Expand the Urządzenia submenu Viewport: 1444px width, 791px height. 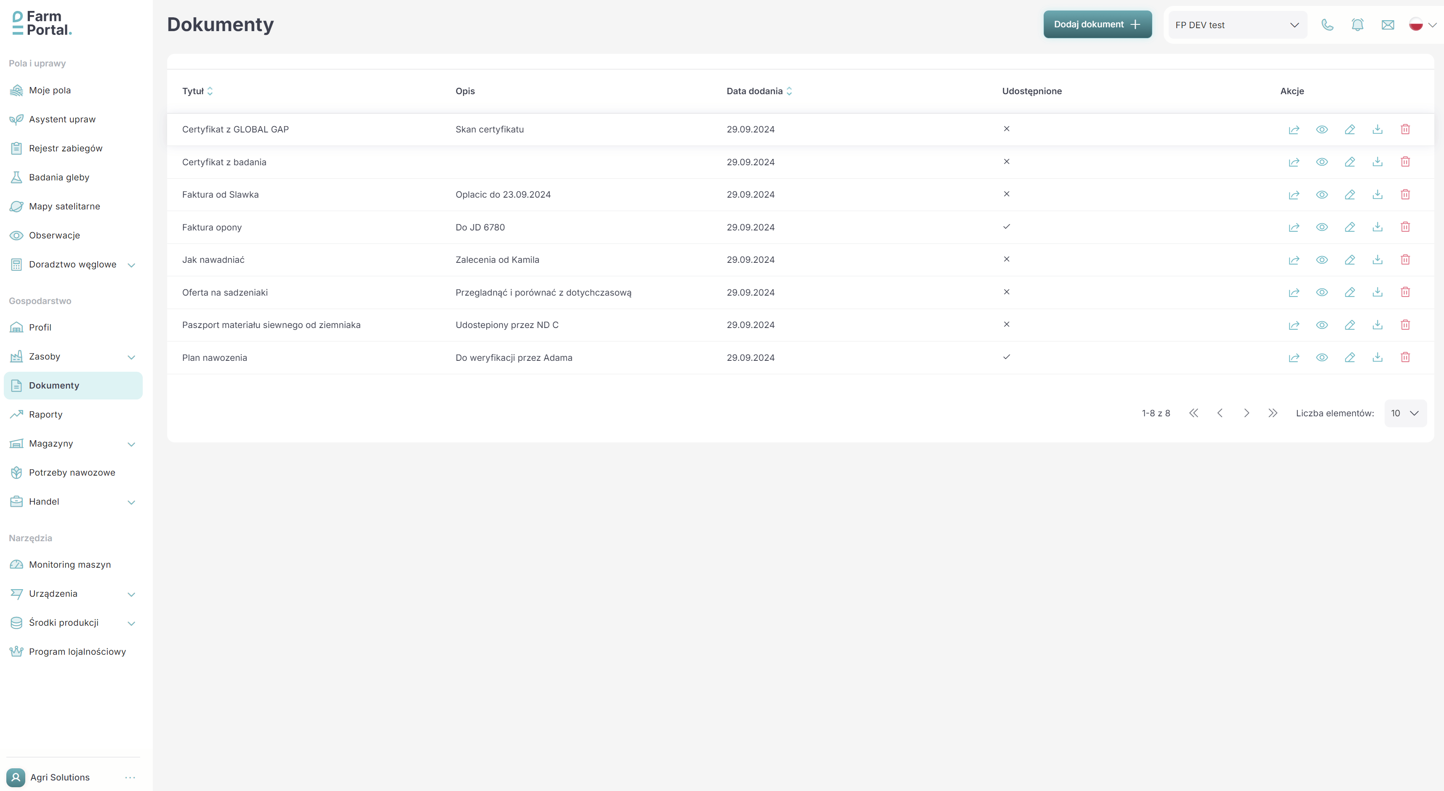131,594
